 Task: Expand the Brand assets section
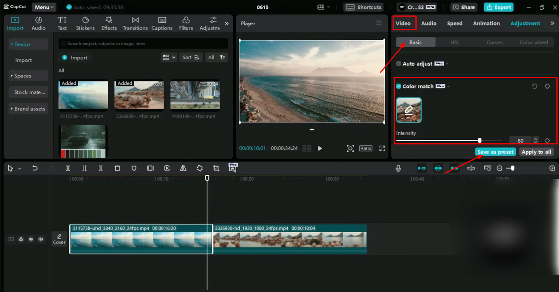click(x=28, y=109)
